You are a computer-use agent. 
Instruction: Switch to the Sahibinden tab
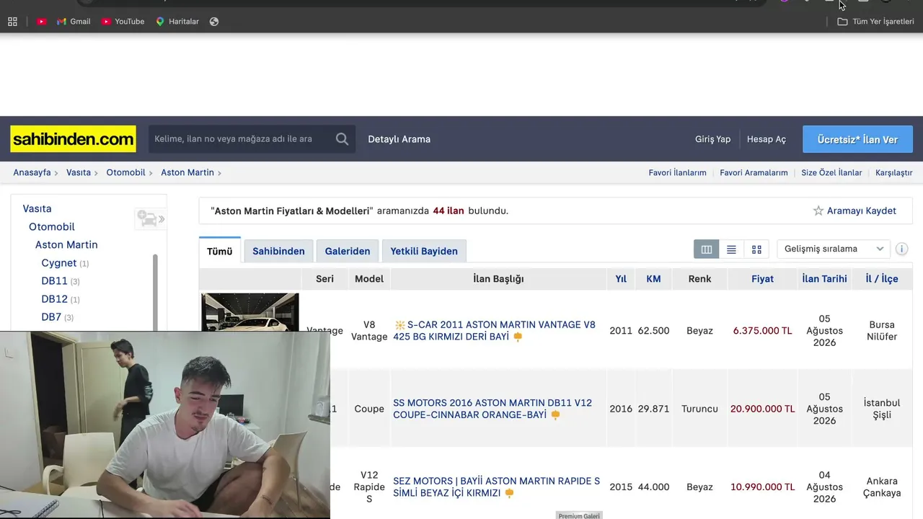pos(278,251)
